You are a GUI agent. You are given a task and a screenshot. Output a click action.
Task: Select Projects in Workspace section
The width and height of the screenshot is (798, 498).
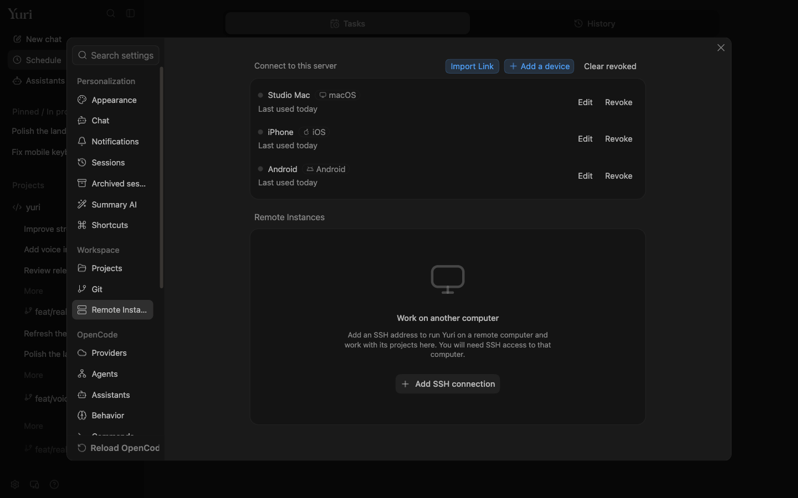pos(112,268)
